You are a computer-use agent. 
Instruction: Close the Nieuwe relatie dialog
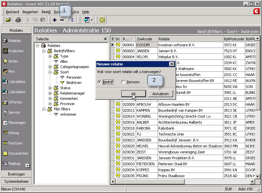coord(171,64)
